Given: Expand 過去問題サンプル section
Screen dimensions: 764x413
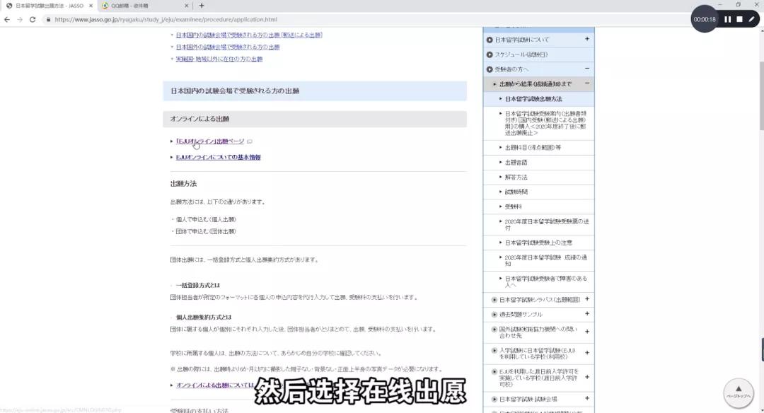Looking at the screenshot, I should click(587, 314).
